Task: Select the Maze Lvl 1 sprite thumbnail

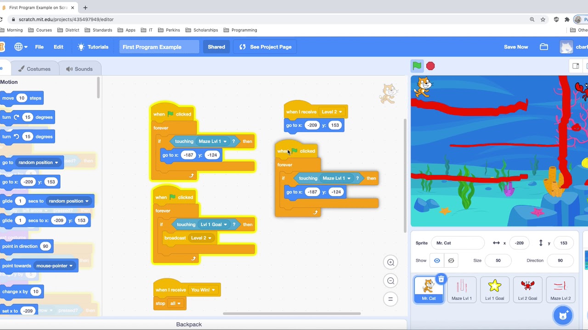Action: point(462,290)
